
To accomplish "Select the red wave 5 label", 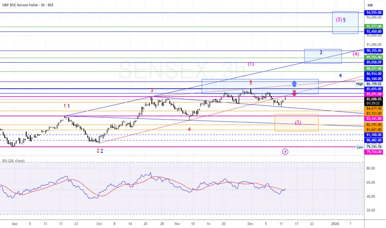I will tap(251, 82).
